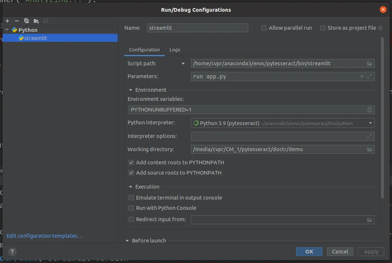Image resolution: width=392 pixels, height=263 pixels.
Task: Remove the selected run configuration
Action: pos(16,21)
